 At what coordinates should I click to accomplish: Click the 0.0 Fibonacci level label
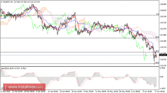point(157,14)
